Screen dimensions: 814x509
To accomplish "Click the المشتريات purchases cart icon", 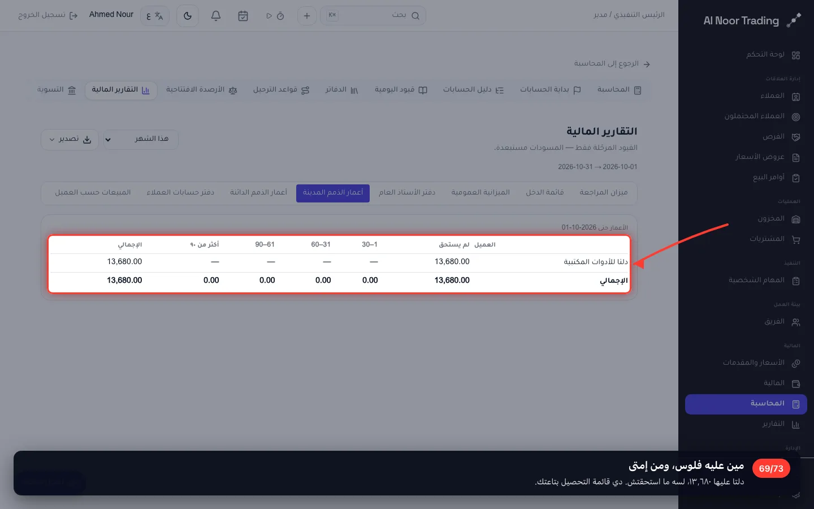I will (x=796, y=240).
